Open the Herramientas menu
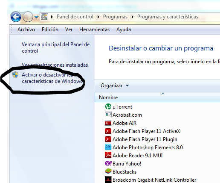 [x=94, y=30]
